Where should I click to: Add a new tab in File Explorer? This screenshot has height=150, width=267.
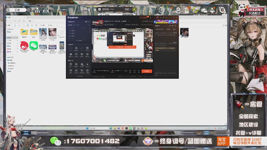28,17
